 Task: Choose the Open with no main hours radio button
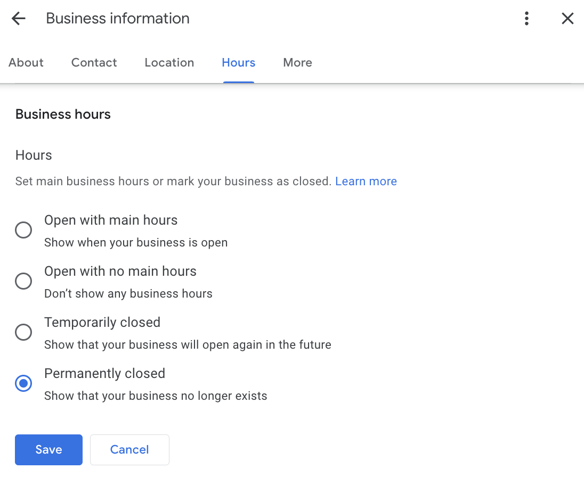[x=23, y=281]
